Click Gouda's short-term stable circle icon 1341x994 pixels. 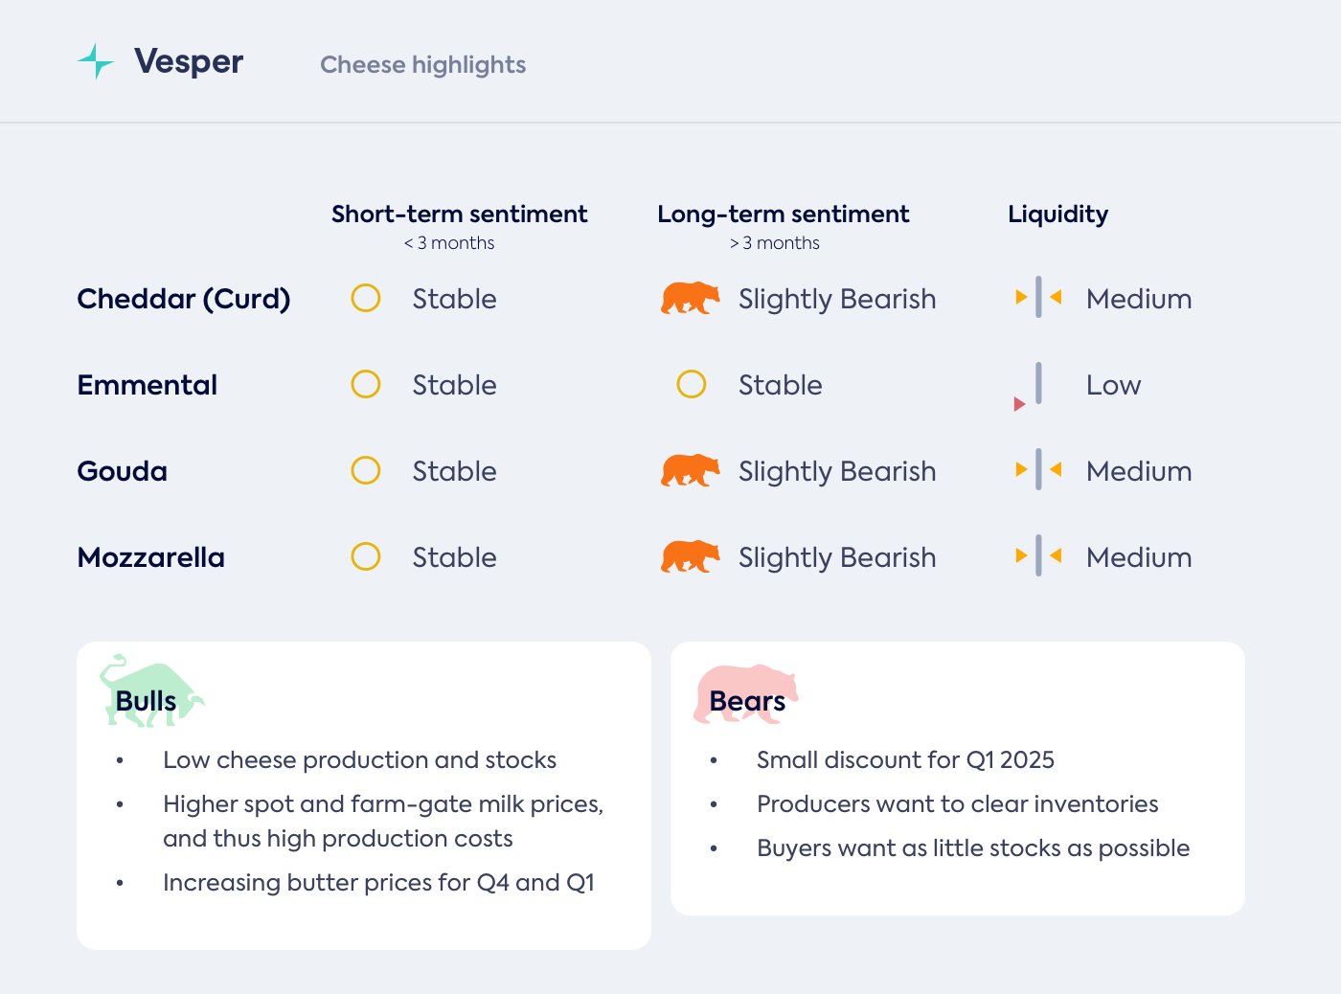[x=366, y=471]
